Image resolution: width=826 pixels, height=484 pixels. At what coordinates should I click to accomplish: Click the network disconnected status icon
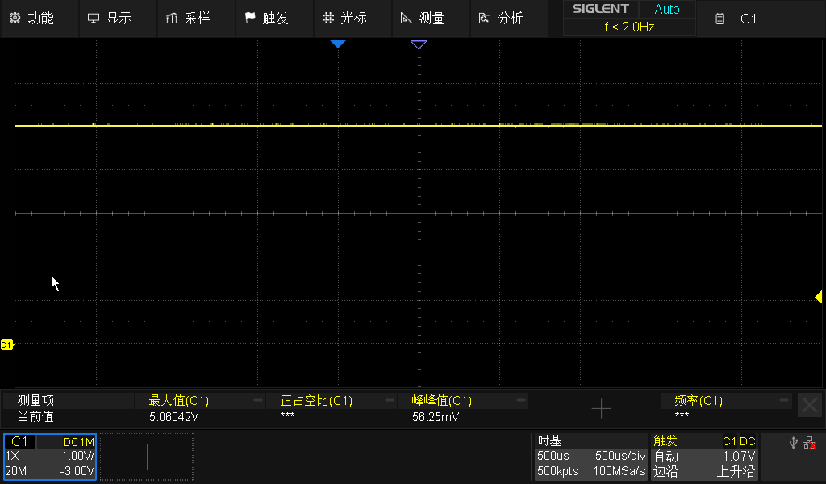(x=810, y=443)
